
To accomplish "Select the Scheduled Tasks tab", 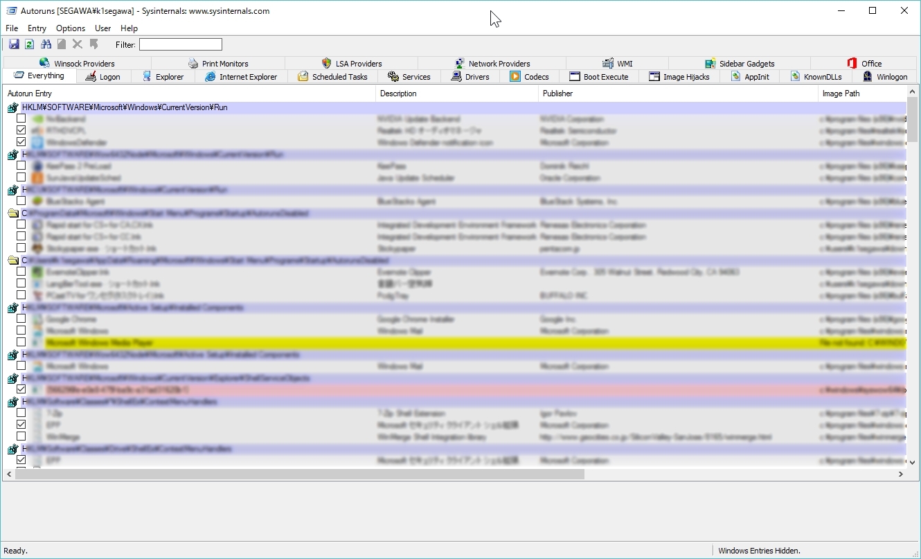I will [332, 77].
